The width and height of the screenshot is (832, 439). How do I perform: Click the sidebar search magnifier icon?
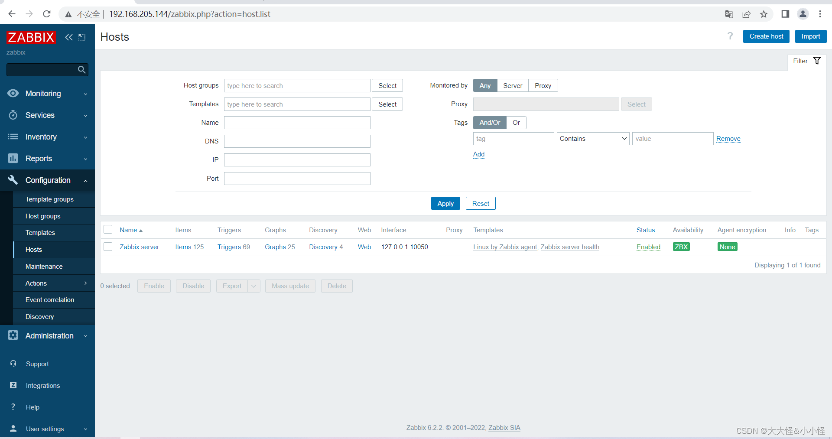(81, 70)
